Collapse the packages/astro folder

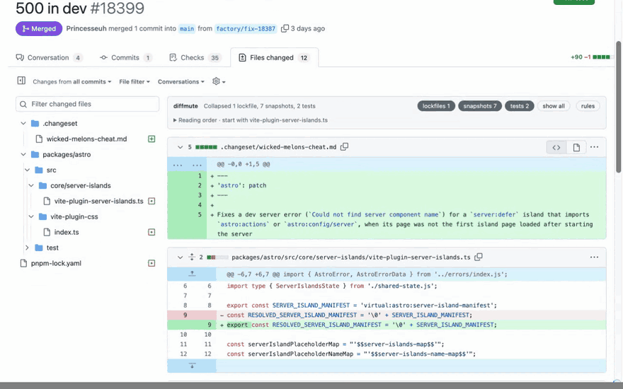pyautogui.click(x=23, y=154)
